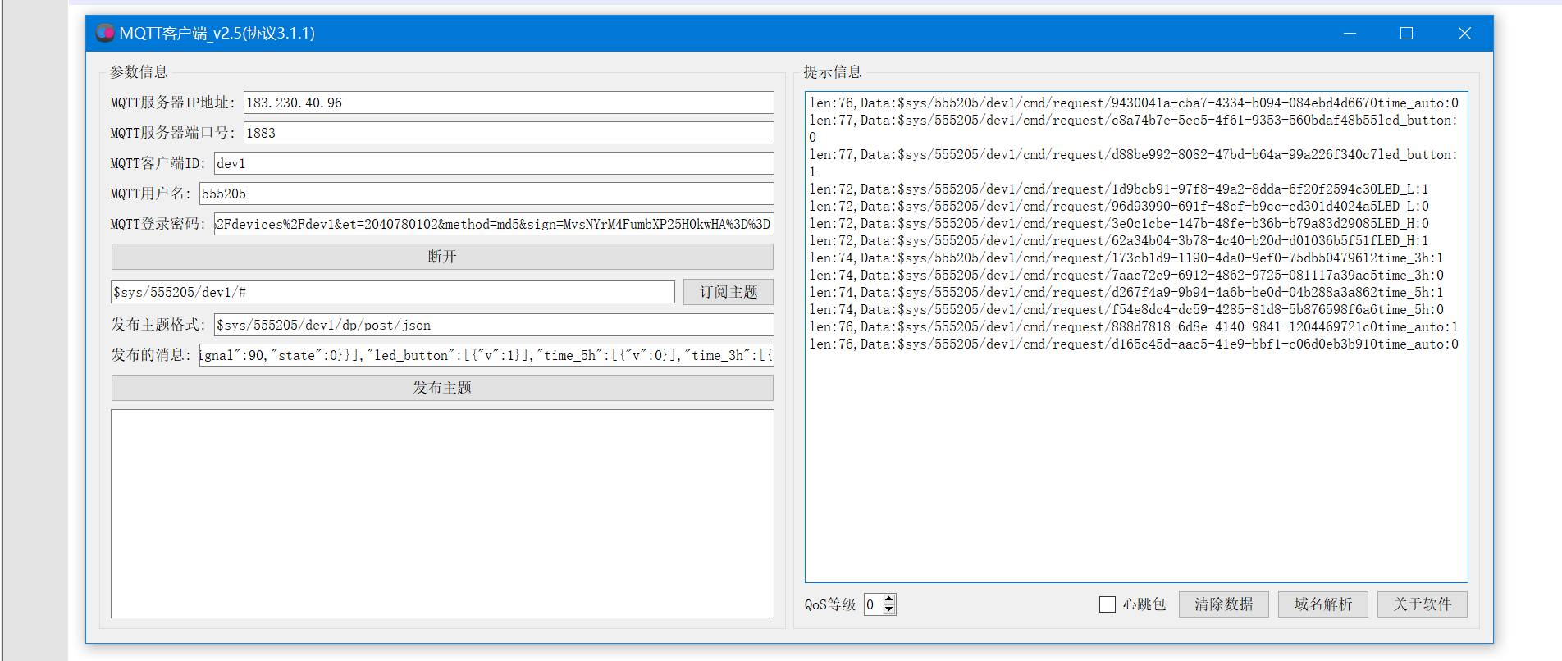Enable the 心跳包 heartbeat checkbox
1562x661 pixels.
1108,604
